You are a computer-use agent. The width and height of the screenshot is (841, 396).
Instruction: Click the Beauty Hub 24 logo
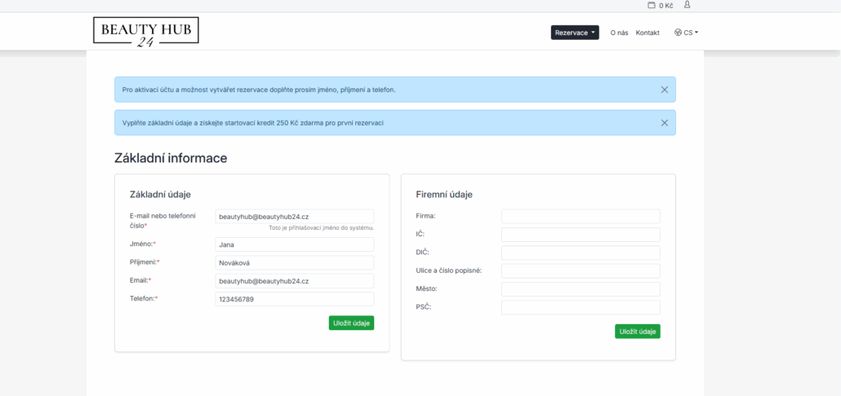pyautogui.click(x=145, y=32)
